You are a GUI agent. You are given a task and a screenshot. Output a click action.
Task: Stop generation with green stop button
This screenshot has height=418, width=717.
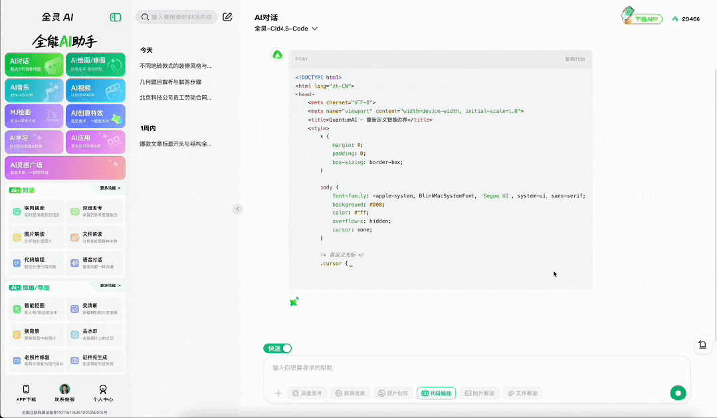[678, 393]
